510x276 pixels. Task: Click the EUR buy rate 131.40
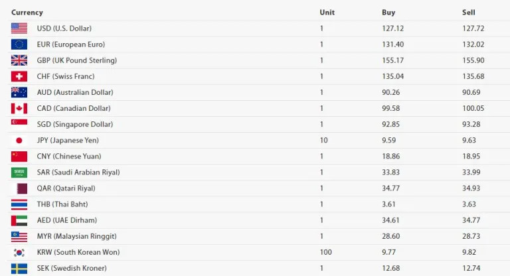(392, 44)
